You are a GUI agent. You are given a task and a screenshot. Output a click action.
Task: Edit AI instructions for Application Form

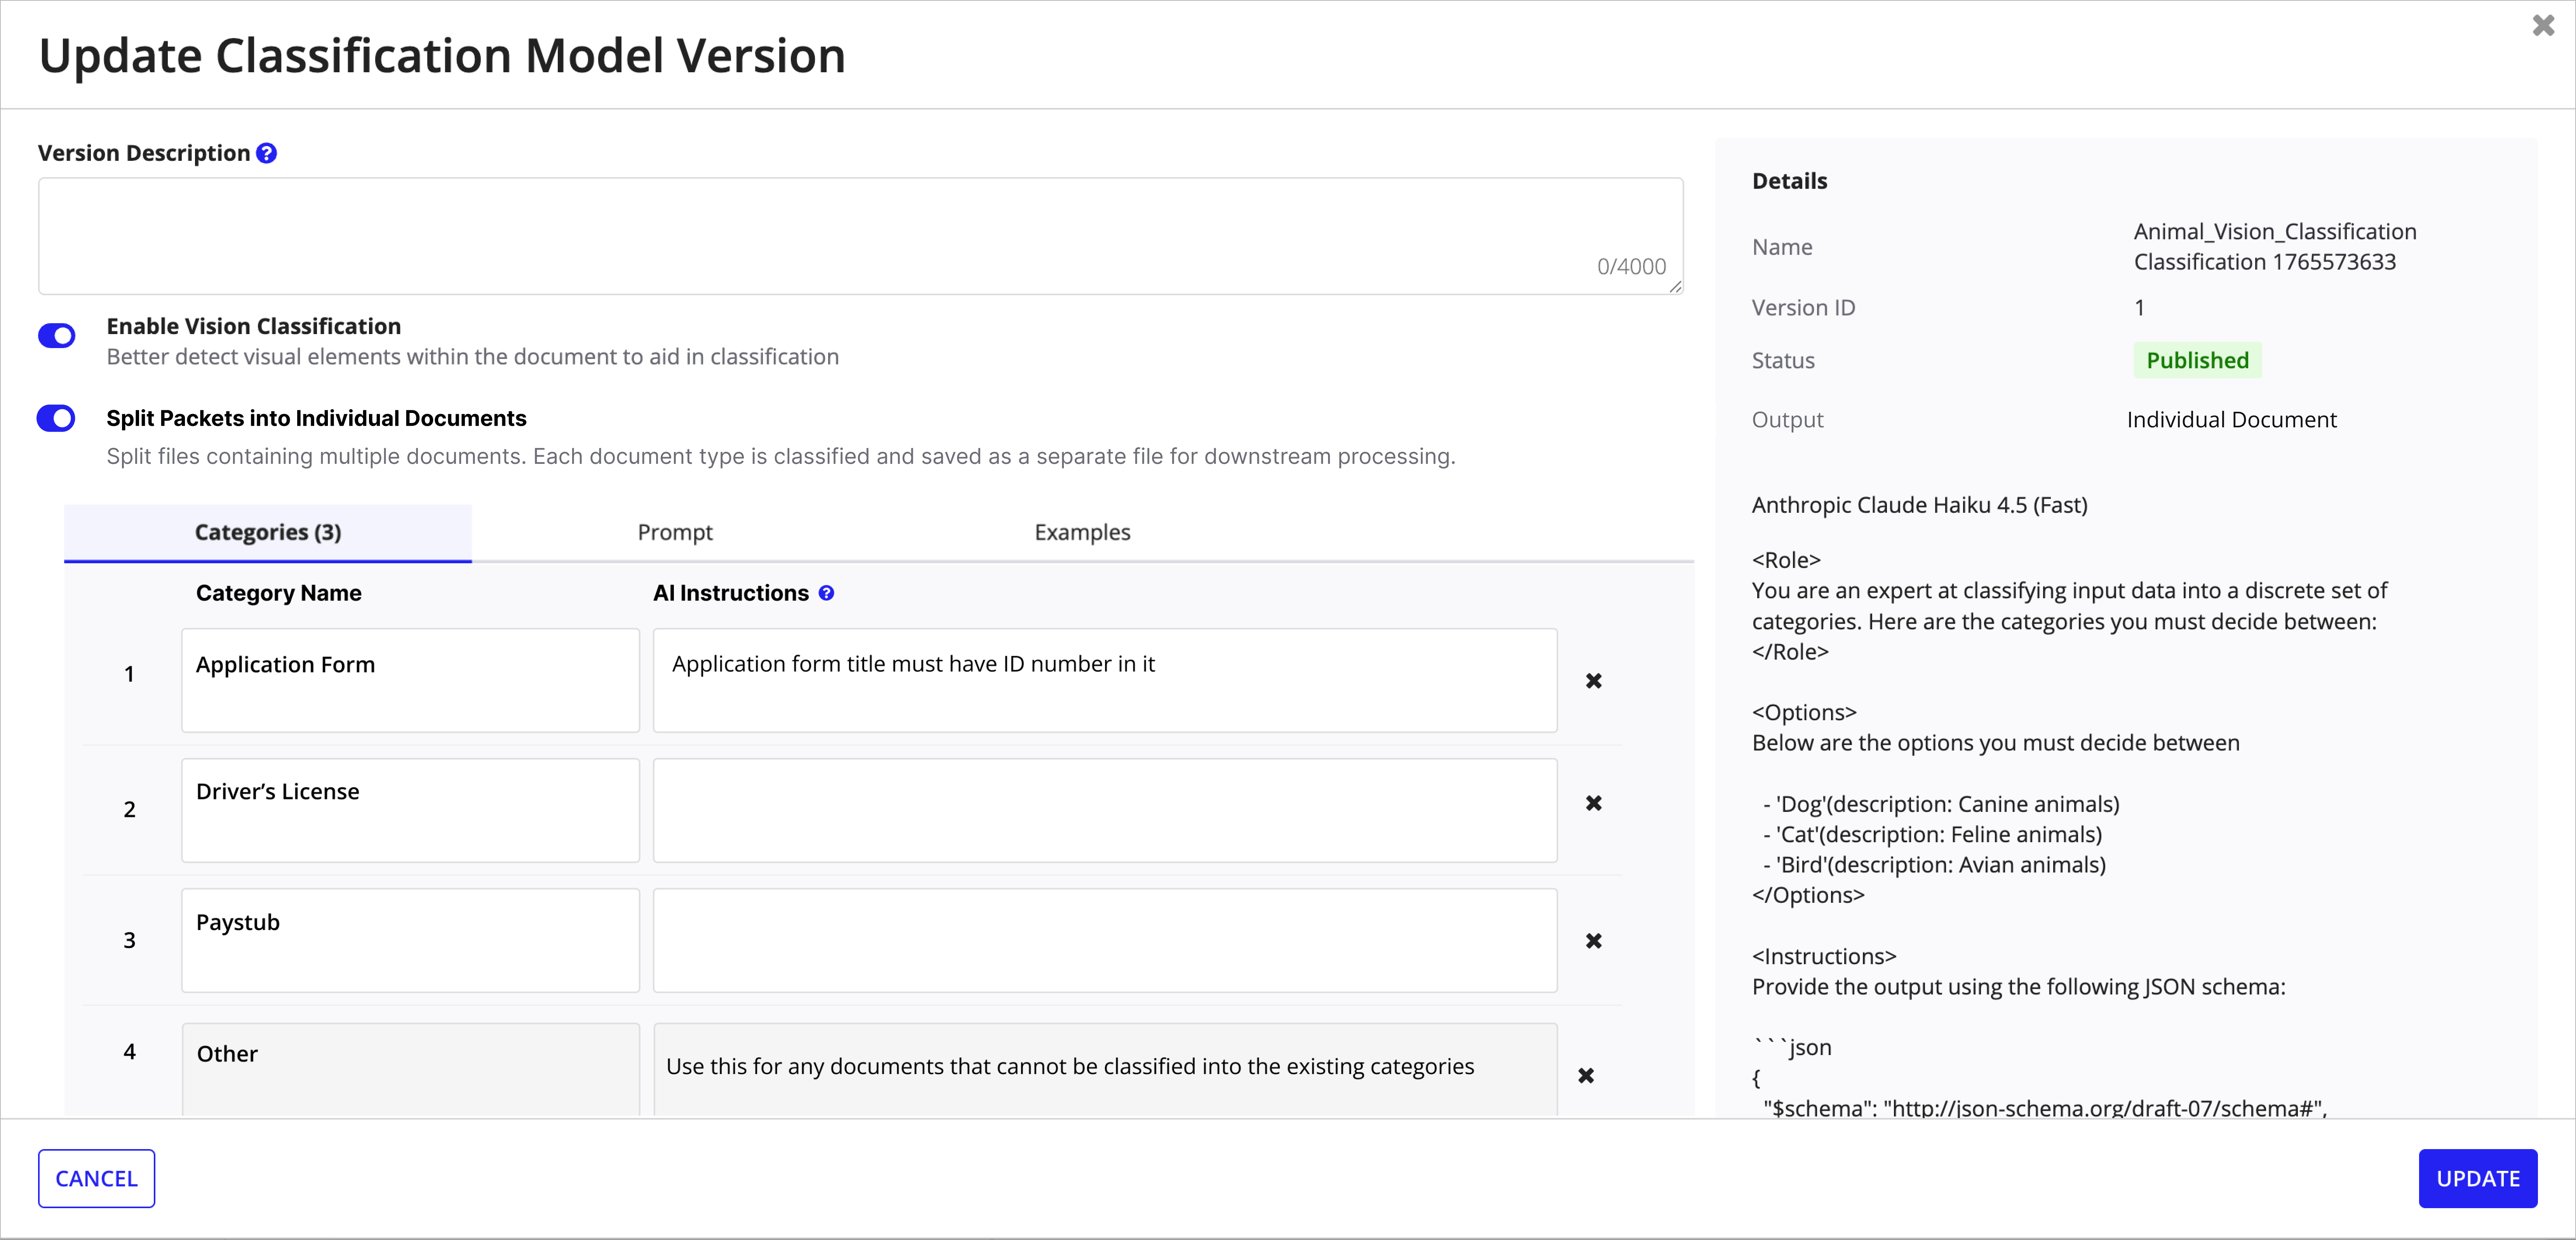pyautogui.click(x=1103, y=680)
